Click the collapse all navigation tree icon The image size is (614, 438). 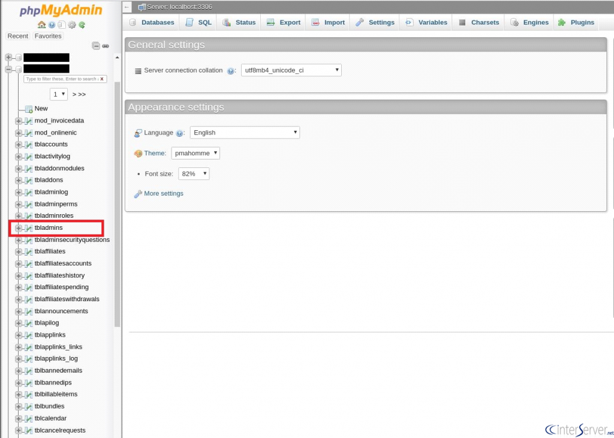[x=96, y=46]
